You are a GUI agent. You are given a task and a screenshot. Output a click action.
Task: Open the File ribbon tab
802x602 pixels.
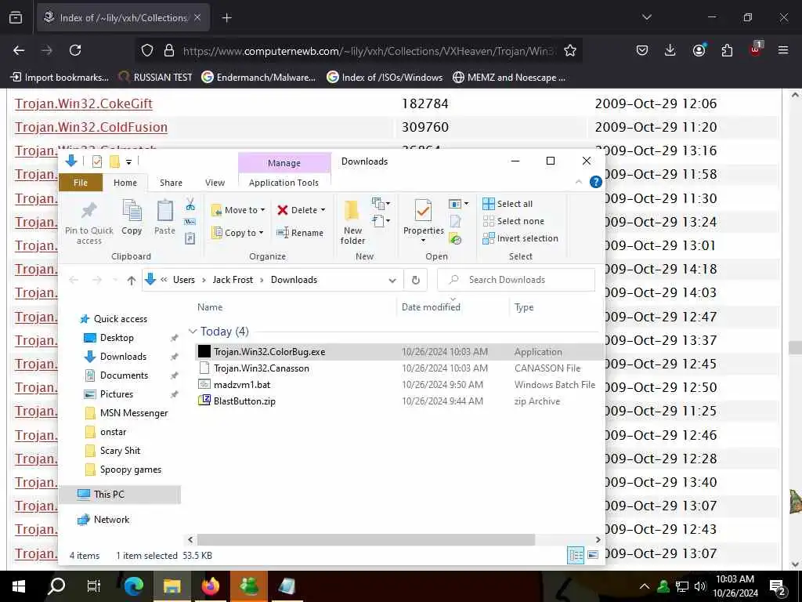click(x=81, y=183)
